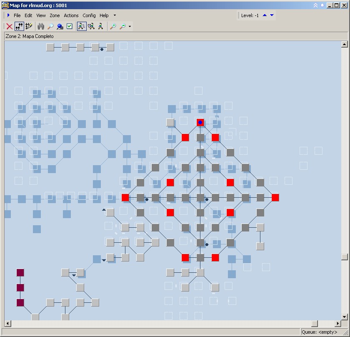Open the Zone menu
This screenshot has height=337, width=350.
[55, 15]
